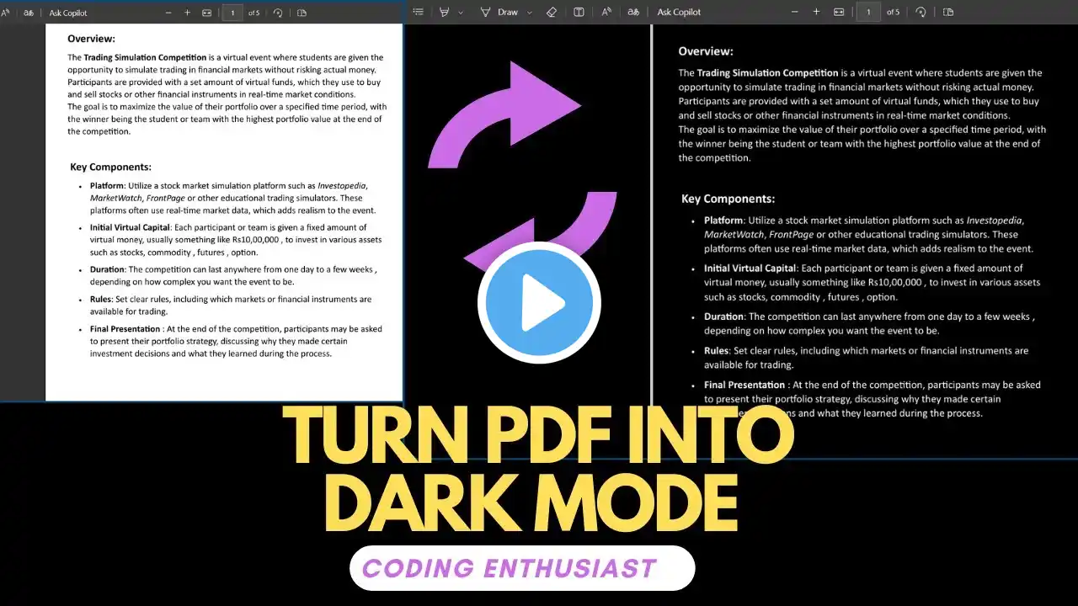The height and width of the screenshot is (606, 1078).
Task: Click 'of 5' page count in light-mode PDF
Action: [x=253, y=13]
